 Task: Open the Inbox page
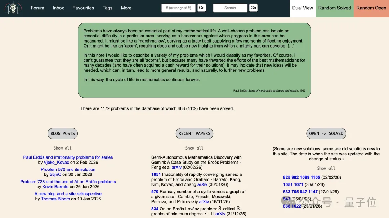pos(58,8)
